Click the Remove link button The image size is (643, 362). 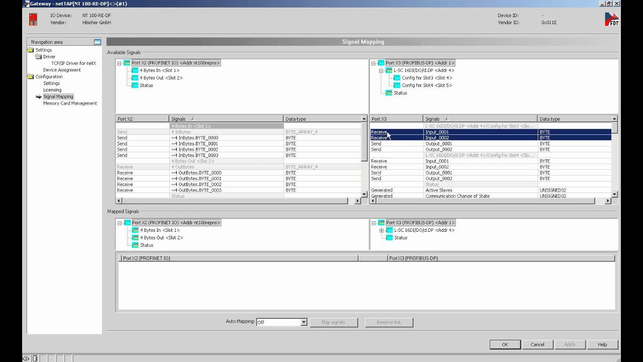click(x=389, y=322)
